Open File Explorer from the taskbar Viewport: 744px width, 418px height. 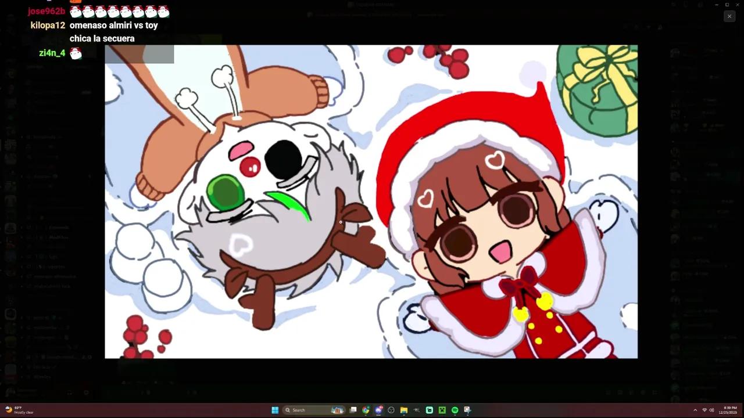pyautogui.click(x=403, y=410)
